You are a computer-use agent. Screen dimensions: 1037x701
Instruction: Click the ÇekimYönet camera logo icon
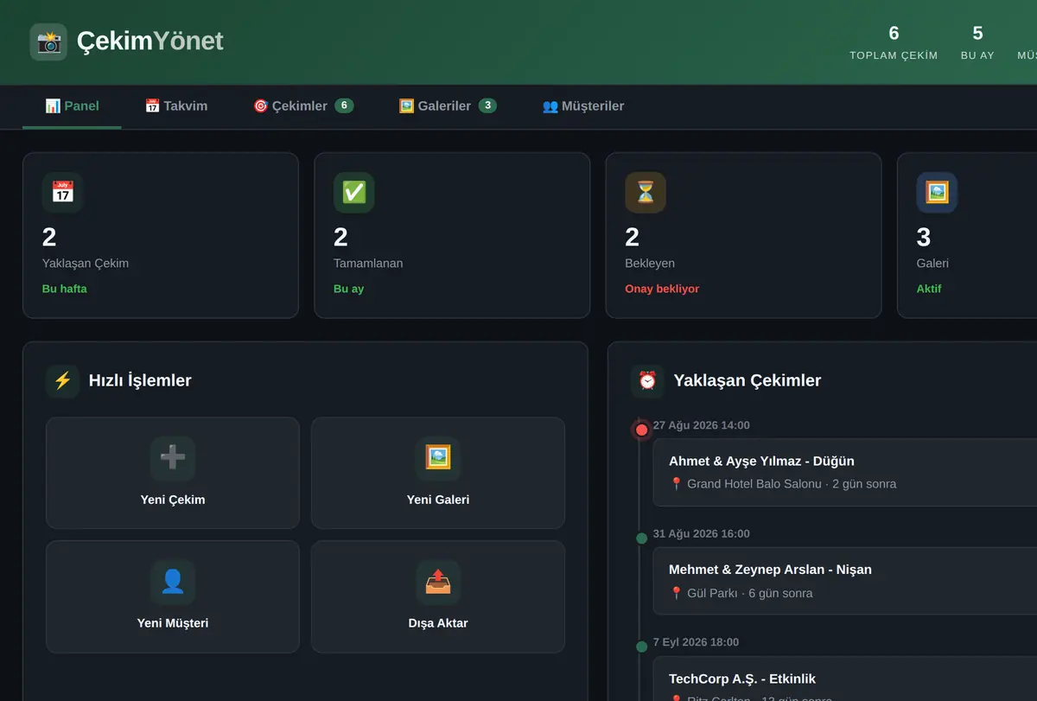coord(48,41)
